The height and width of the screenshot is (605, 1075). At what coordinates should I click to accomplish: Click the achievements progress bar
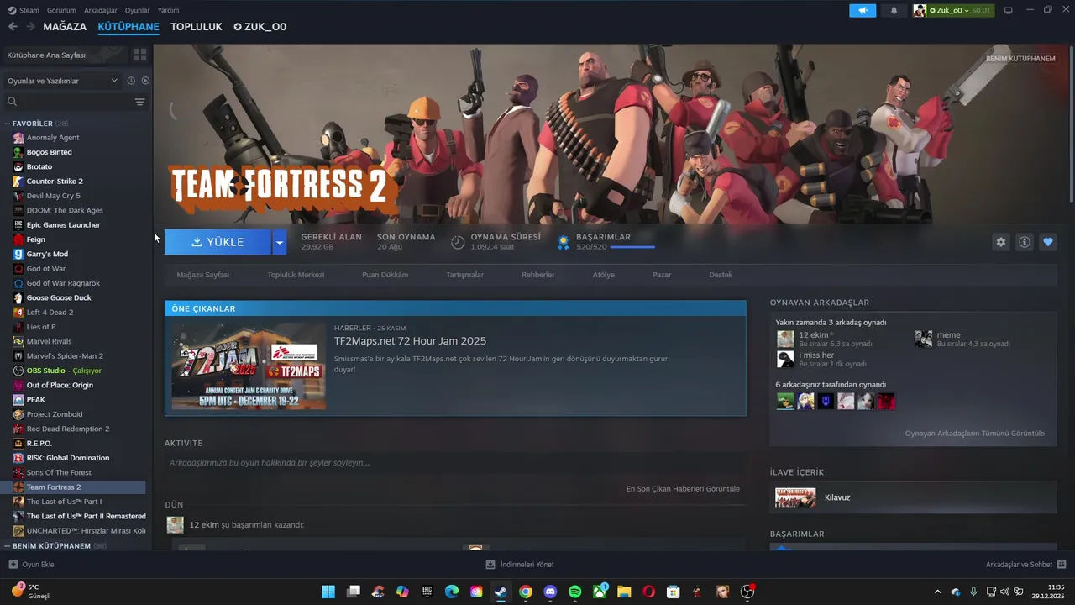click(632, 247)
